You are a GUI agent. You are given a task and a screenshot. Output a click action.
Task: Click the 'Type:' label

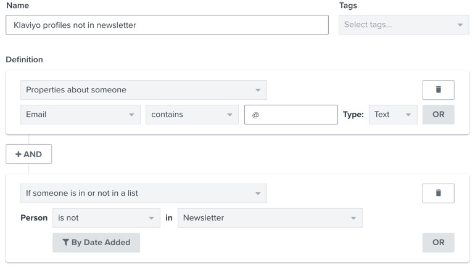353,115
